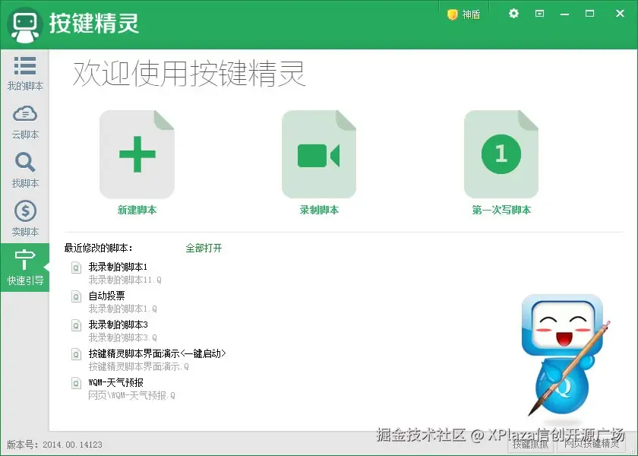Screen dimensions: 638x456
Task: Click the 新建脚本 plus document icon
Action: pyautogui.click(x=137, y=154)
